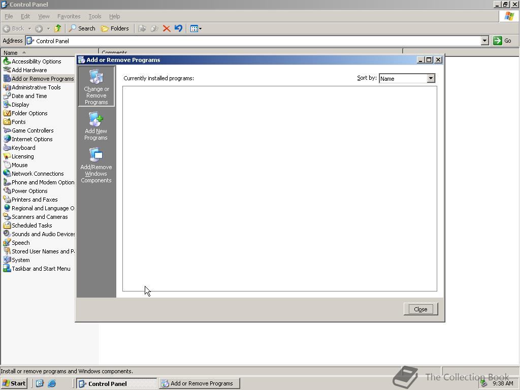Select the Game Controllers icon
Image resolution: width=520 pixels, height=390 pixels.
pyautogui.click(x=7, y=130)
